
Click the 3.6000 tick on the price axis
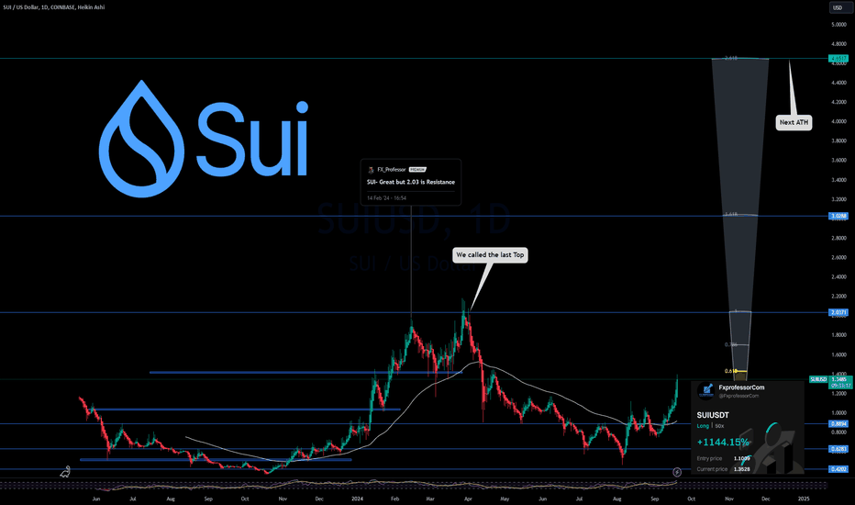838,161
